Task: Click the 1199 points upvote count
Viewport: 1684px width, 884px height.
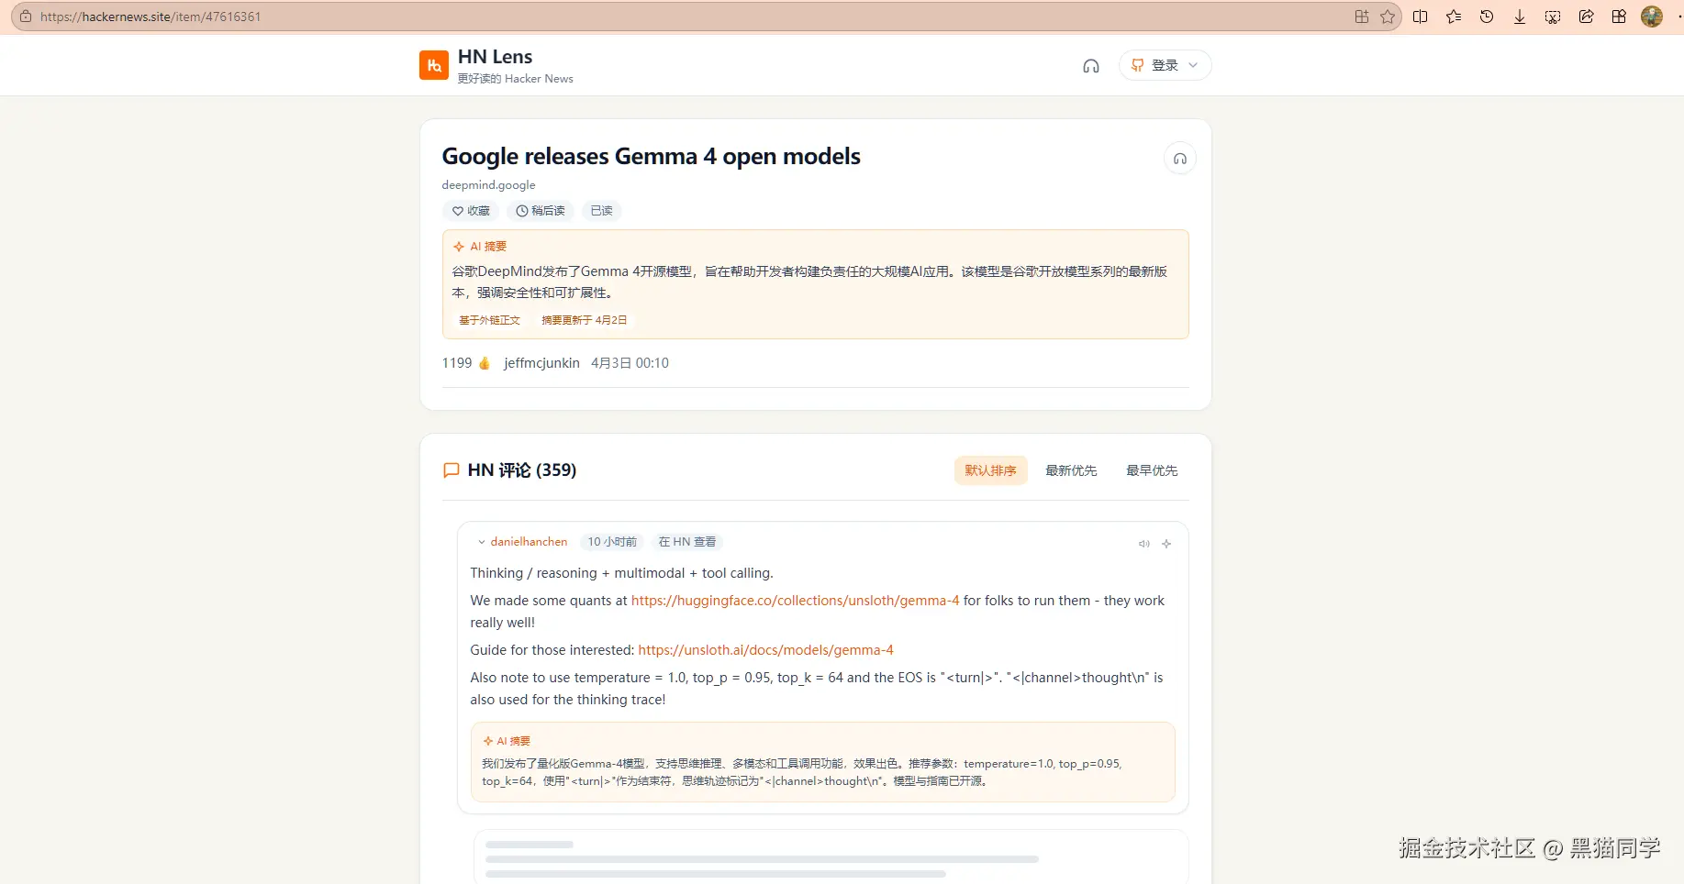Action: tap(466, 363)
